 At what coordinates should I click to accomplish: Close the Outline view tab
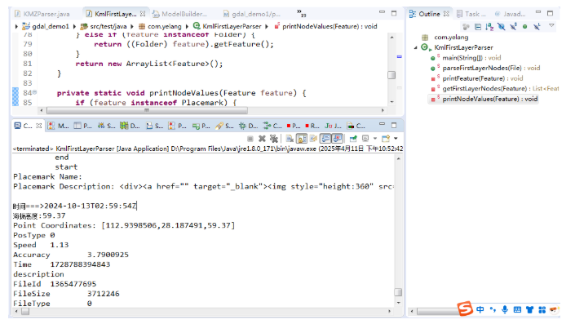[446, 14]
